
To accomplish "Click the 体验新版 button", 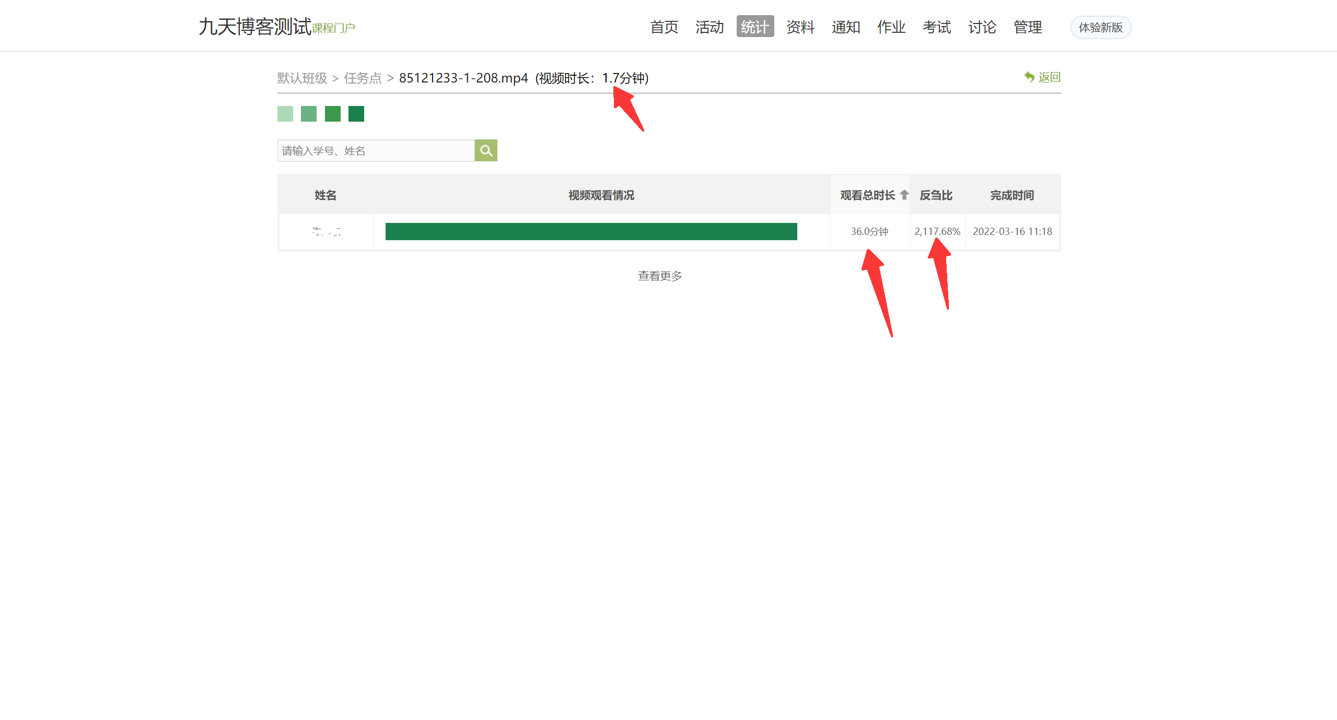I will 1100,28.
